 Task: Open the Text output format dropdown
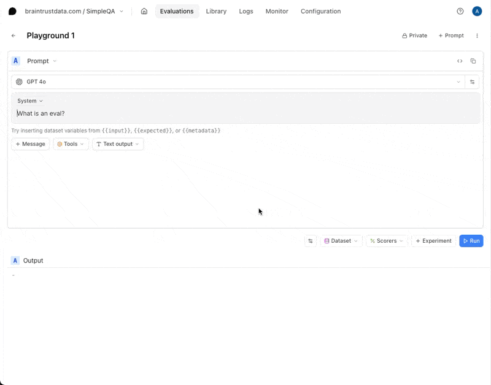pyautogui.click(x=117, y=144)
